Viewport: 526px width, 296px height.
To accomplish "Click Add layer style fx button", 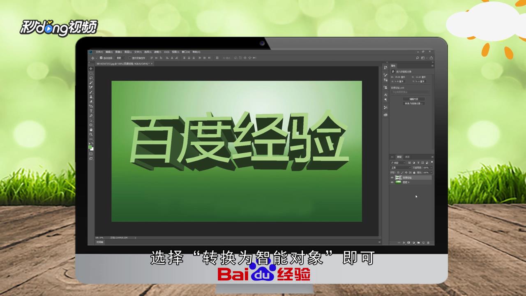I will 404,243.
